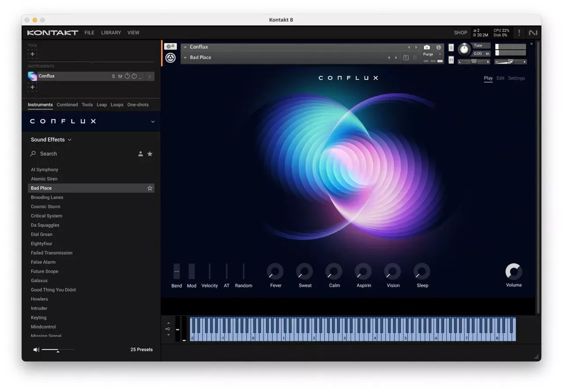The image size is (563, 390).
Task: Load next snapshot arrow beside Bad Place
Action: pos(396,58)
